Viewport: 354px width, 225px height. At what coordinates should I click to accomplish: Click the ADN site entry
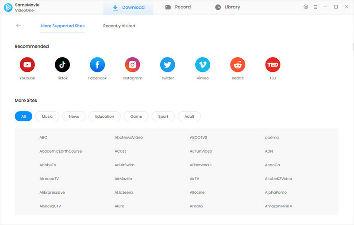[269, 151]
